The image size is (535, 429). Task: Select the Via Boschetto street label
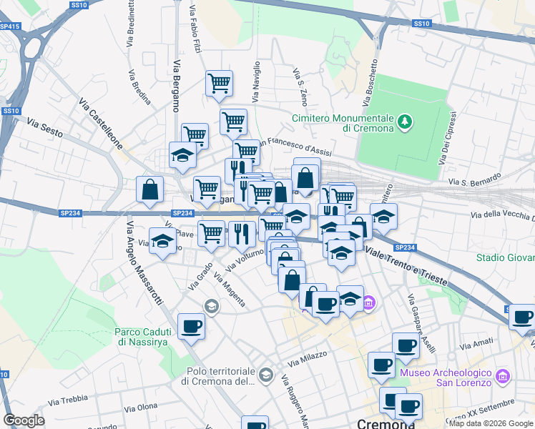click(x=370, y=83)
